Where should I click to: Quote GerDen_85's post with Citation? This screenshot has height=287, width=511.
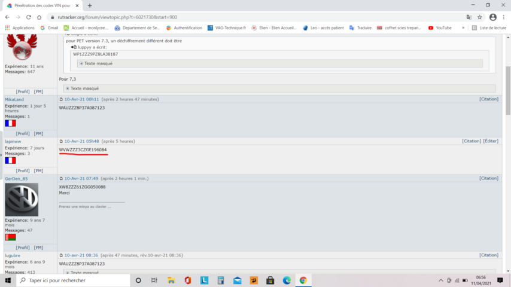(489, 178)
